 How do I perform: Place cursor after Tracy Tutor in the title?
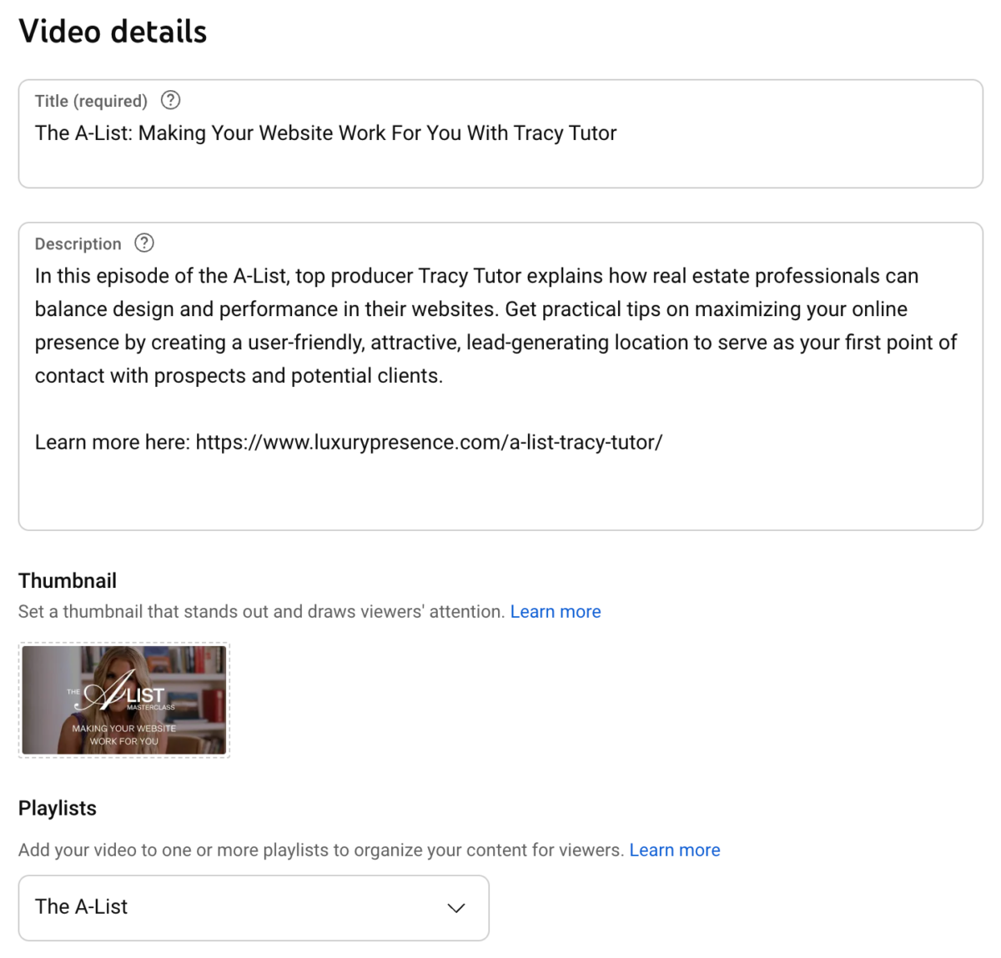[x=616, y=133]
